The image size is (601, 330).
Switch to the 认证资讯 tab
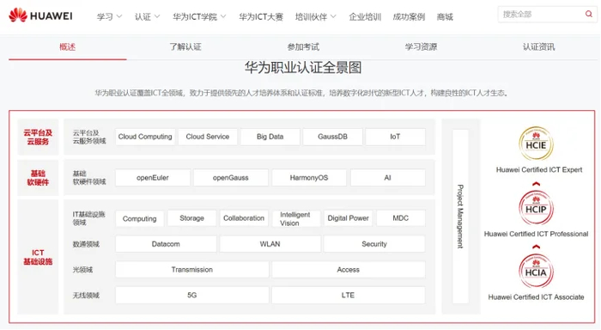539,46
